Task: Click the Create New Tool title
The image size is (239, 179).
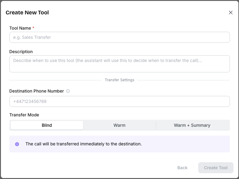Action: click(27, 13)
